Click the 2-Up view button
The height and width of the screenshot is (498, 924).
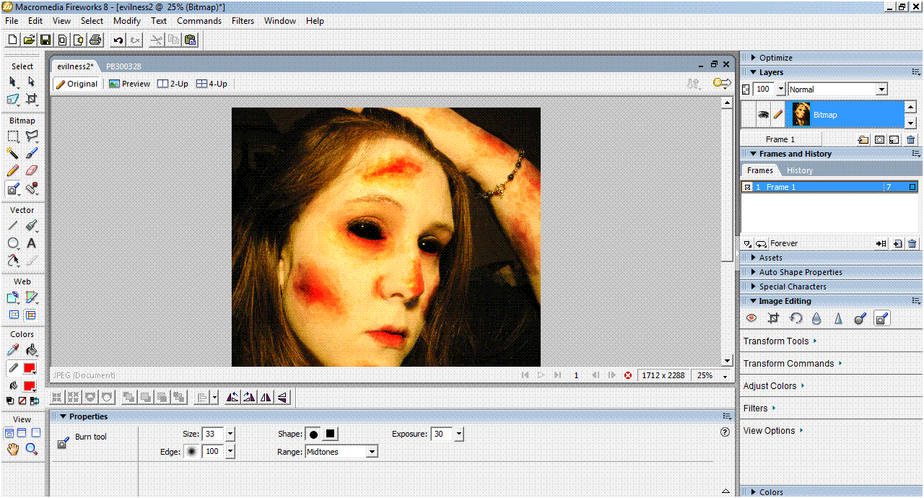pyautogui.click(x=173, y=84)
